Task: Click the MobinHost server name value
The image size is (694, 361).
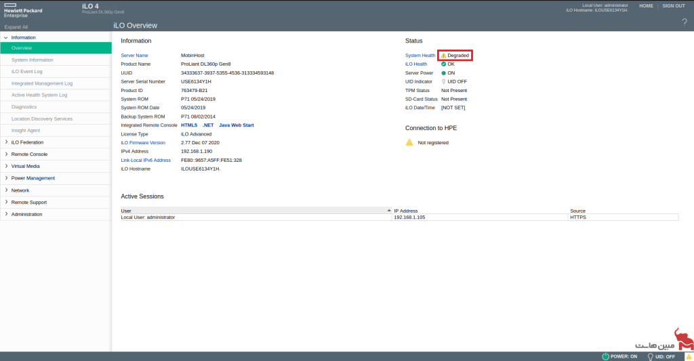Action: pyautogui.click(x=192, y=56)
